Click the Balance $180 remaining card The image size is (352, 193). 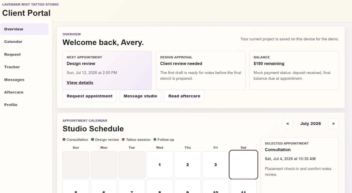coord(294,70)
